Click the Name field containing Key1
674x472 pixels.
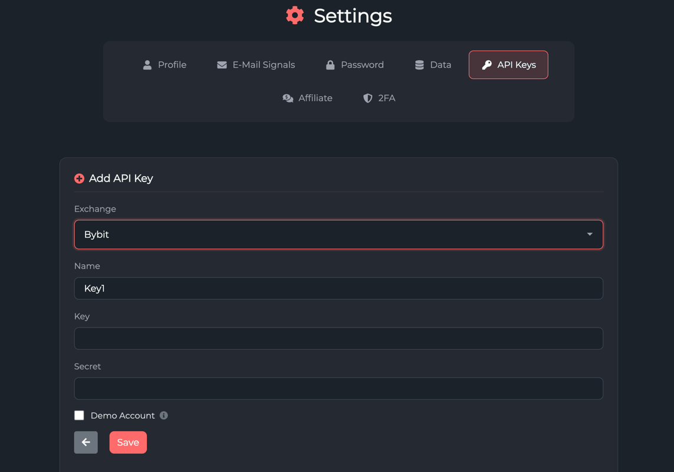click(338, 288)
